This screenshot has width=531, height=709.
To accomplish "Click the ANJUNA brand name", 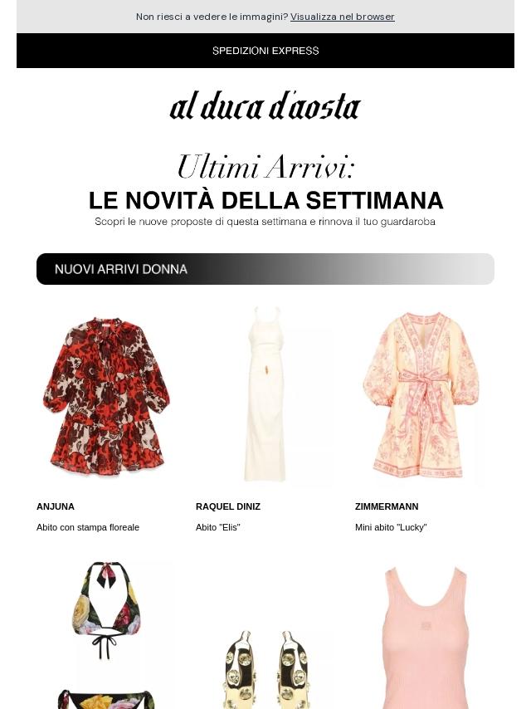I will coord(55,506).
